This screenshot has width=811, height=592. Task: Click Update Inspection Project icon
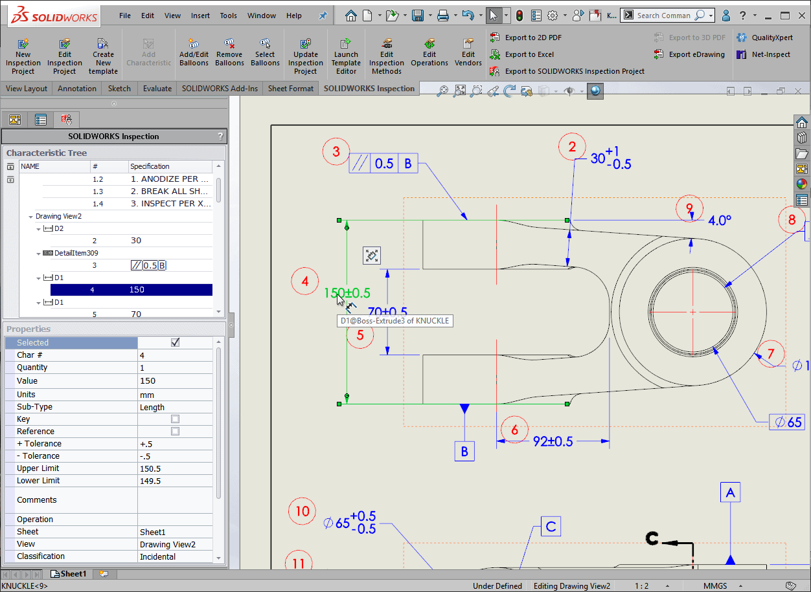306,45
